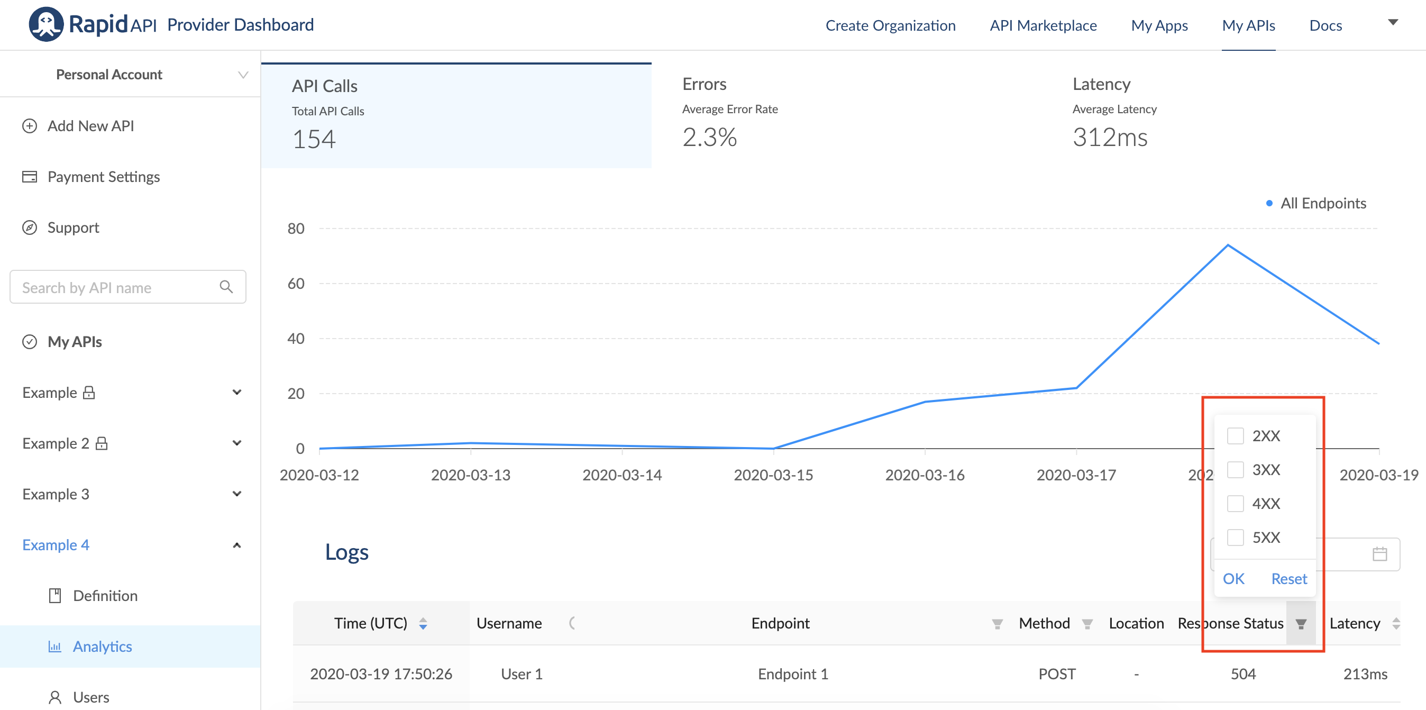Check the 2XX status checkbox

pos(1235,436)
